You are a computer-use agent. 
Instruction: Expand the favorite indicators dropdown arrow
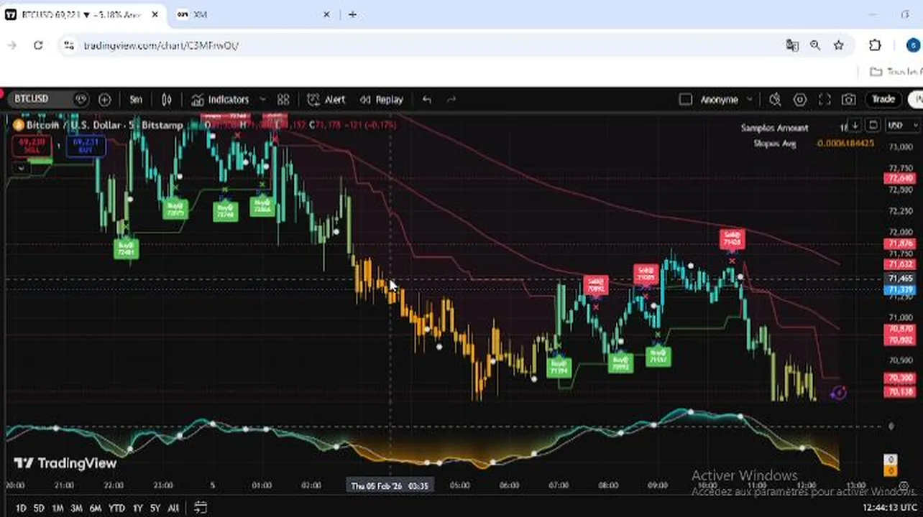click(x=262, y=100)
